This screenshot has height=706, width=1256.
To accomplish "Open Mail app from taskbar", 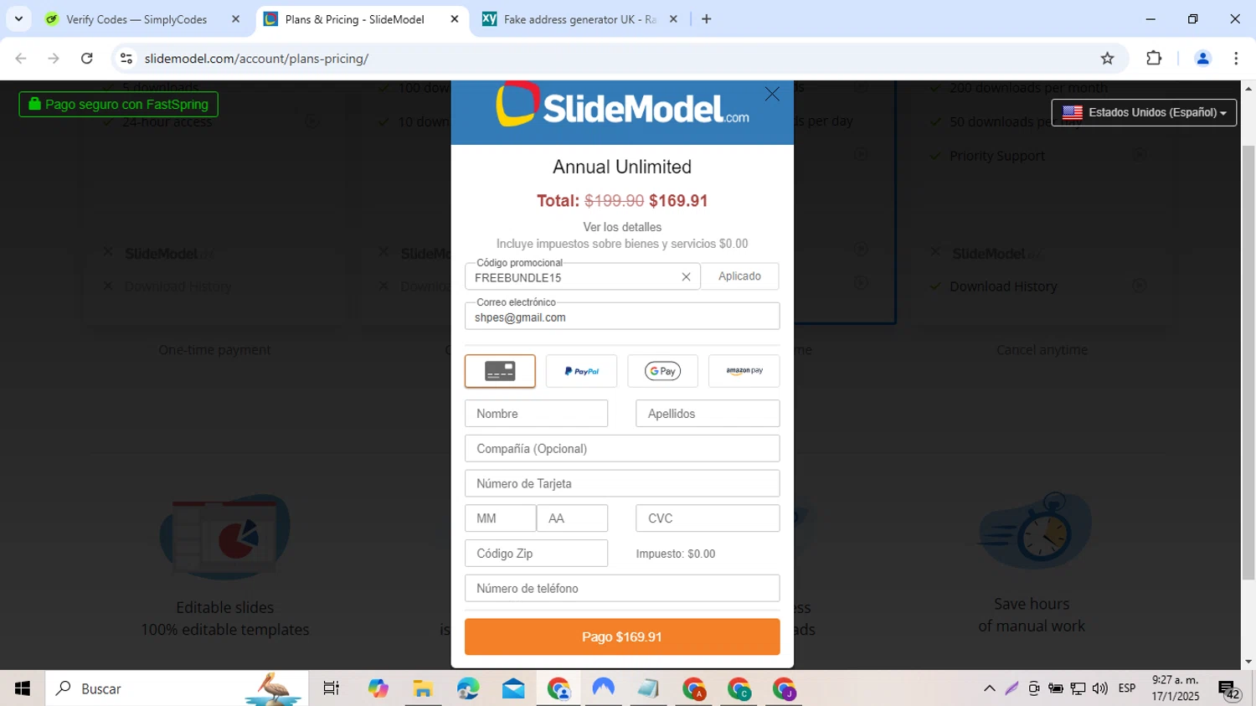I will pyautogui.click(x=513, y=688).
